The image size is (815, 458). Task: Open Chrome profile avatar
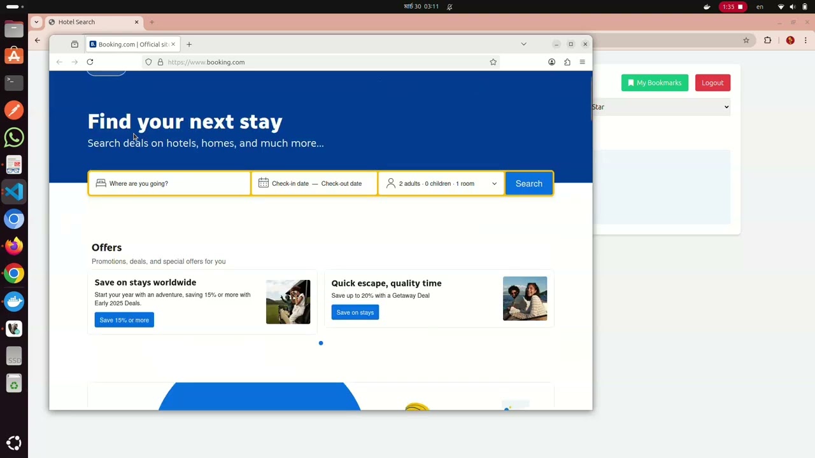[x=790, y=40]
